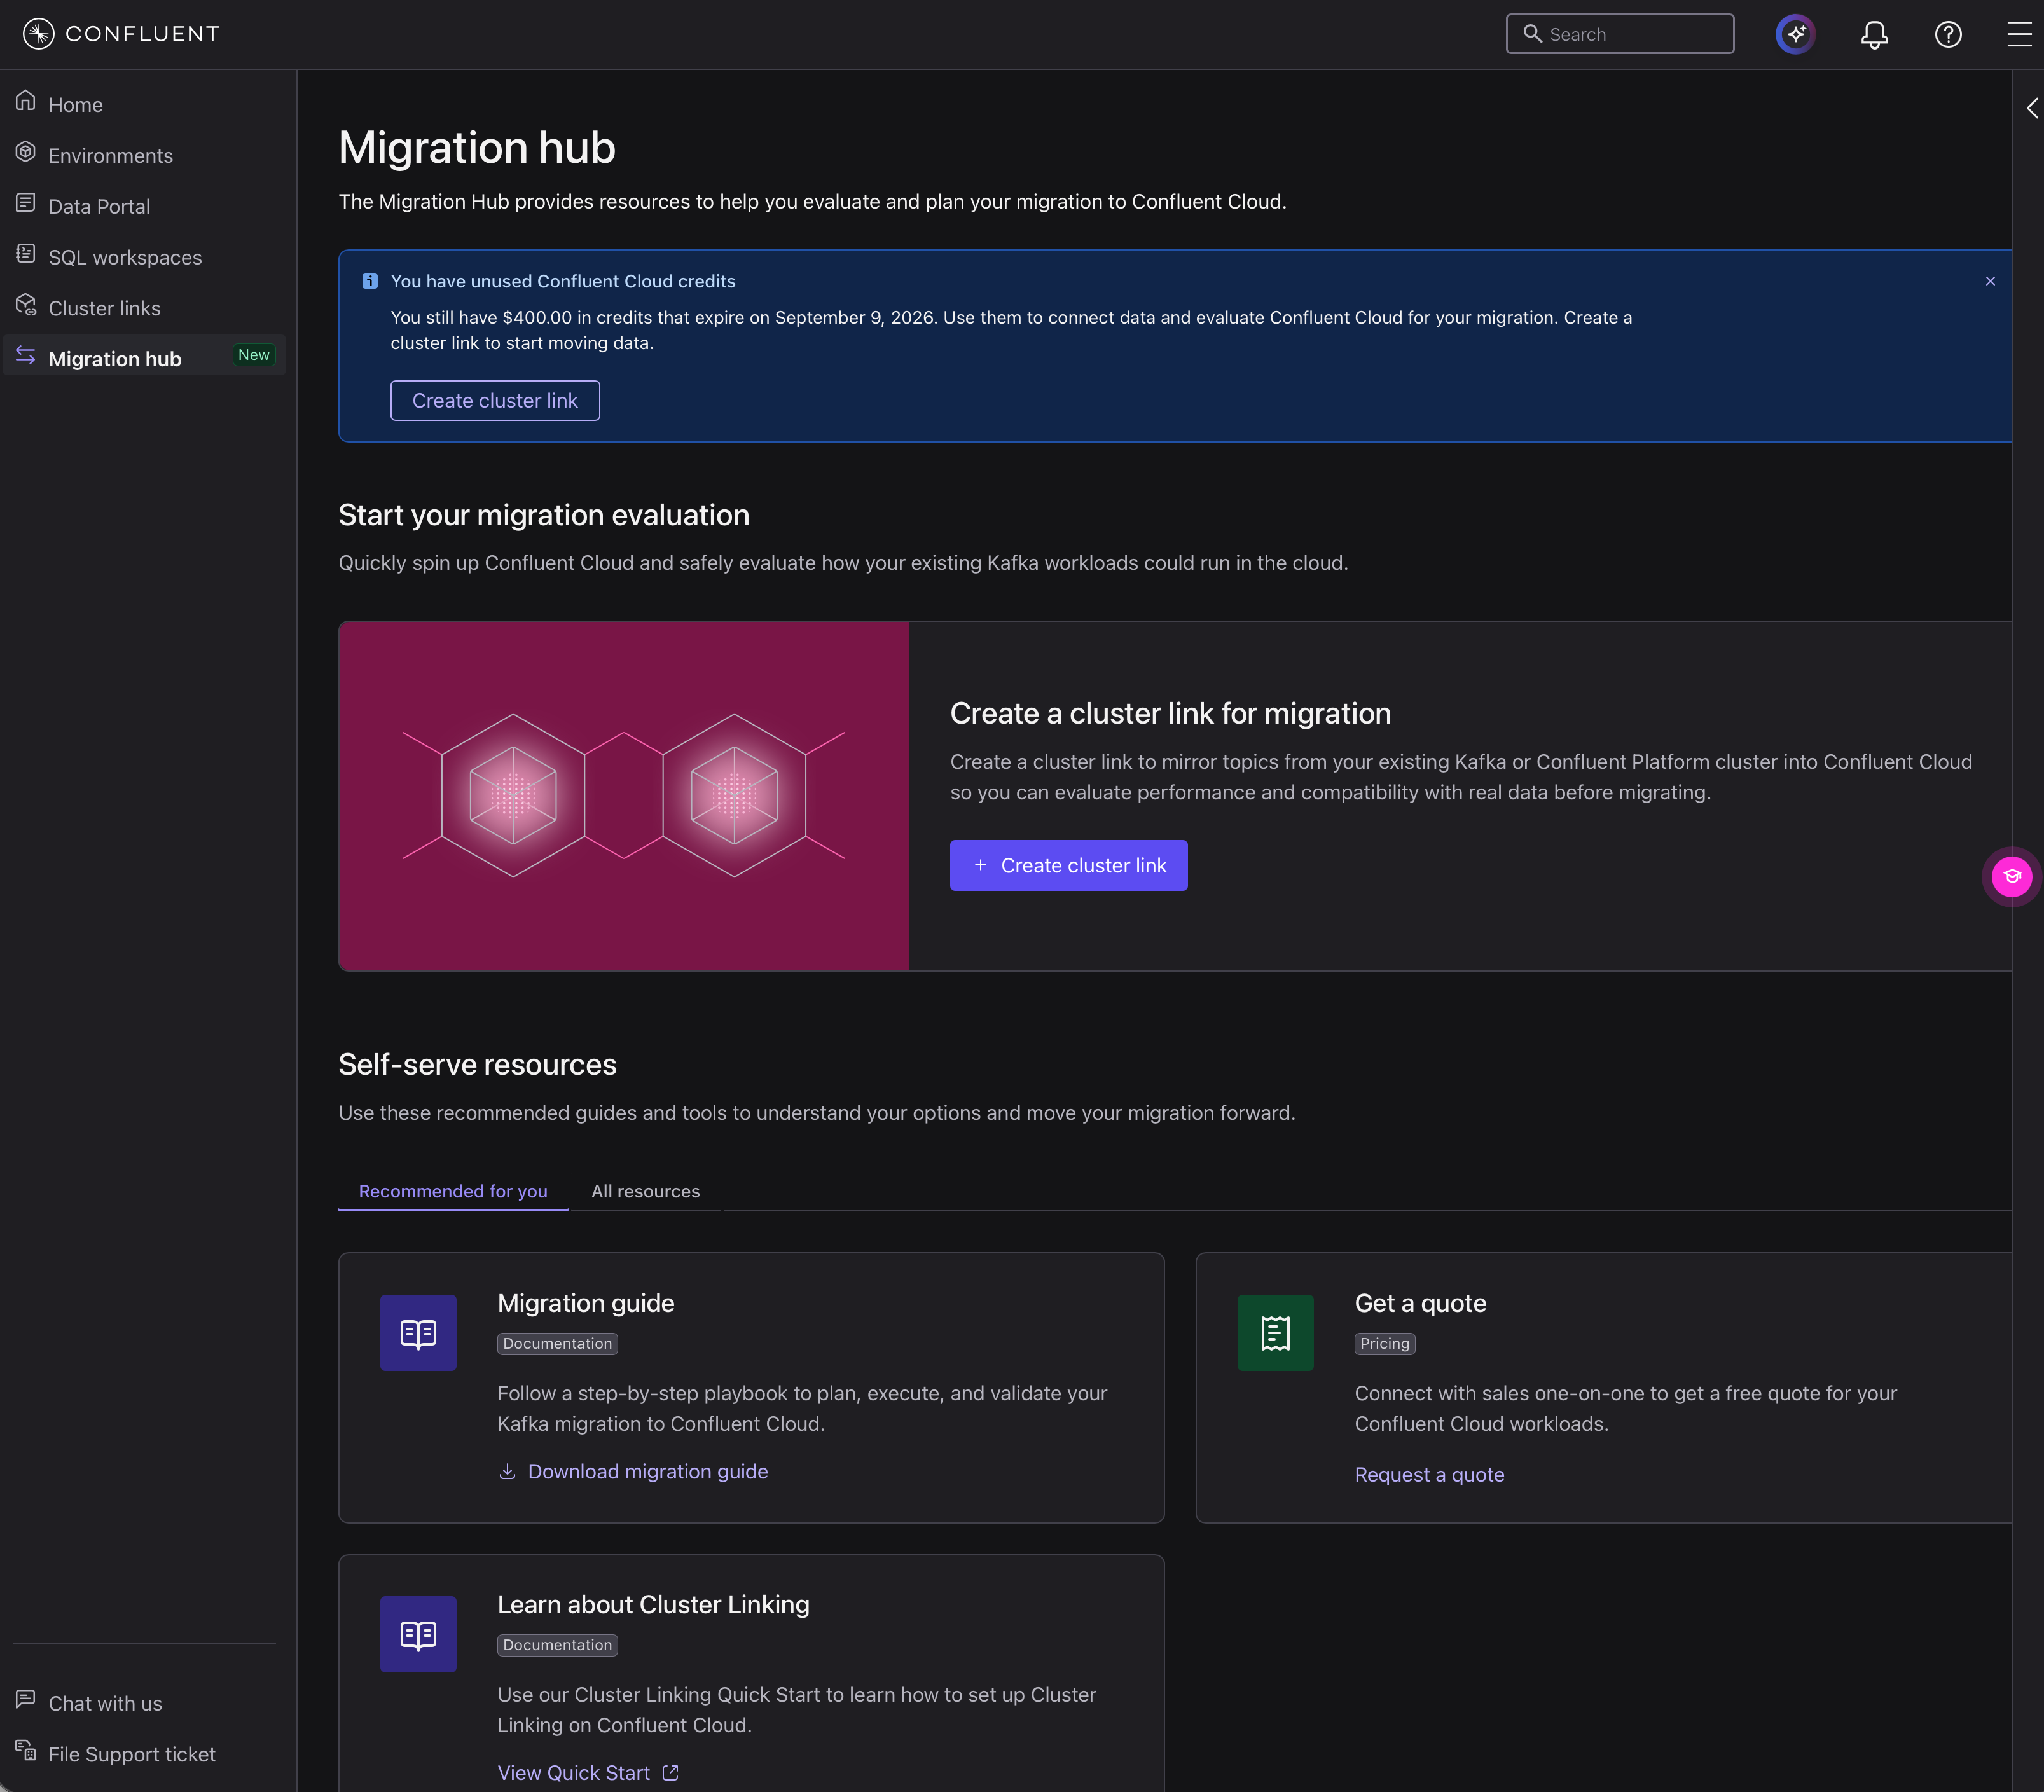Go to Home in sidebar
2044x1792 pixels.
tap(75, 104)
